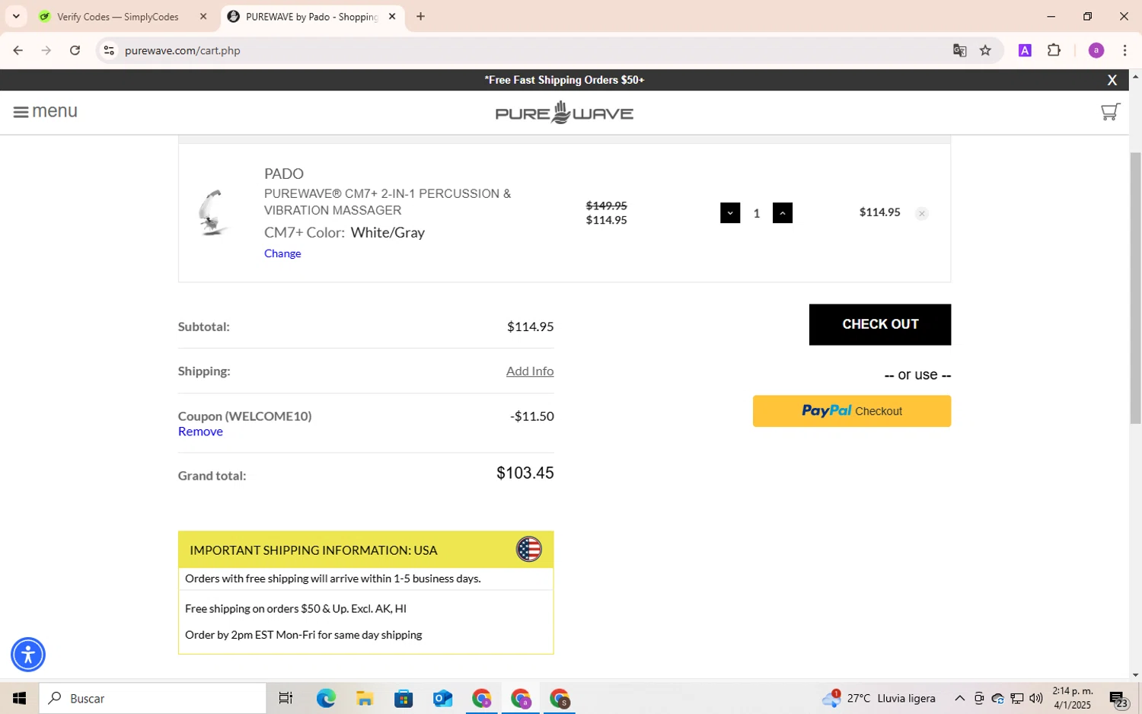The width and height of the screenshot is (1142, 714).
Task: Click the Buscar taskbar search box
Action: pos(153,698)
